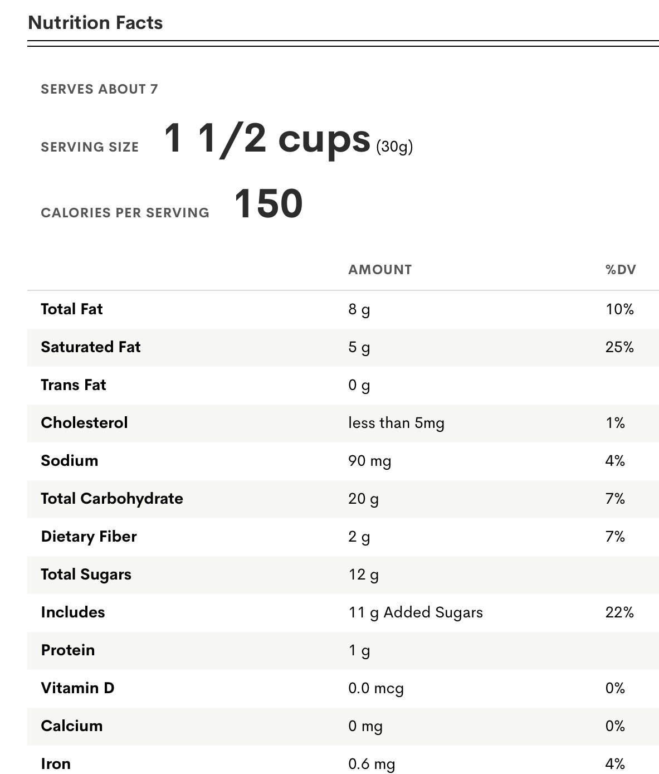Select the Trans Fat row label

point(74,385)
